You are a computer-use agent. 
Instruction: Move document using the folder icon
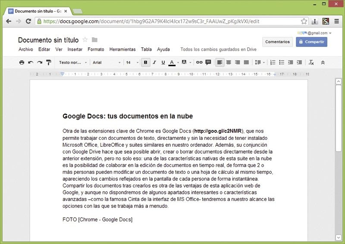click(94, 40)
